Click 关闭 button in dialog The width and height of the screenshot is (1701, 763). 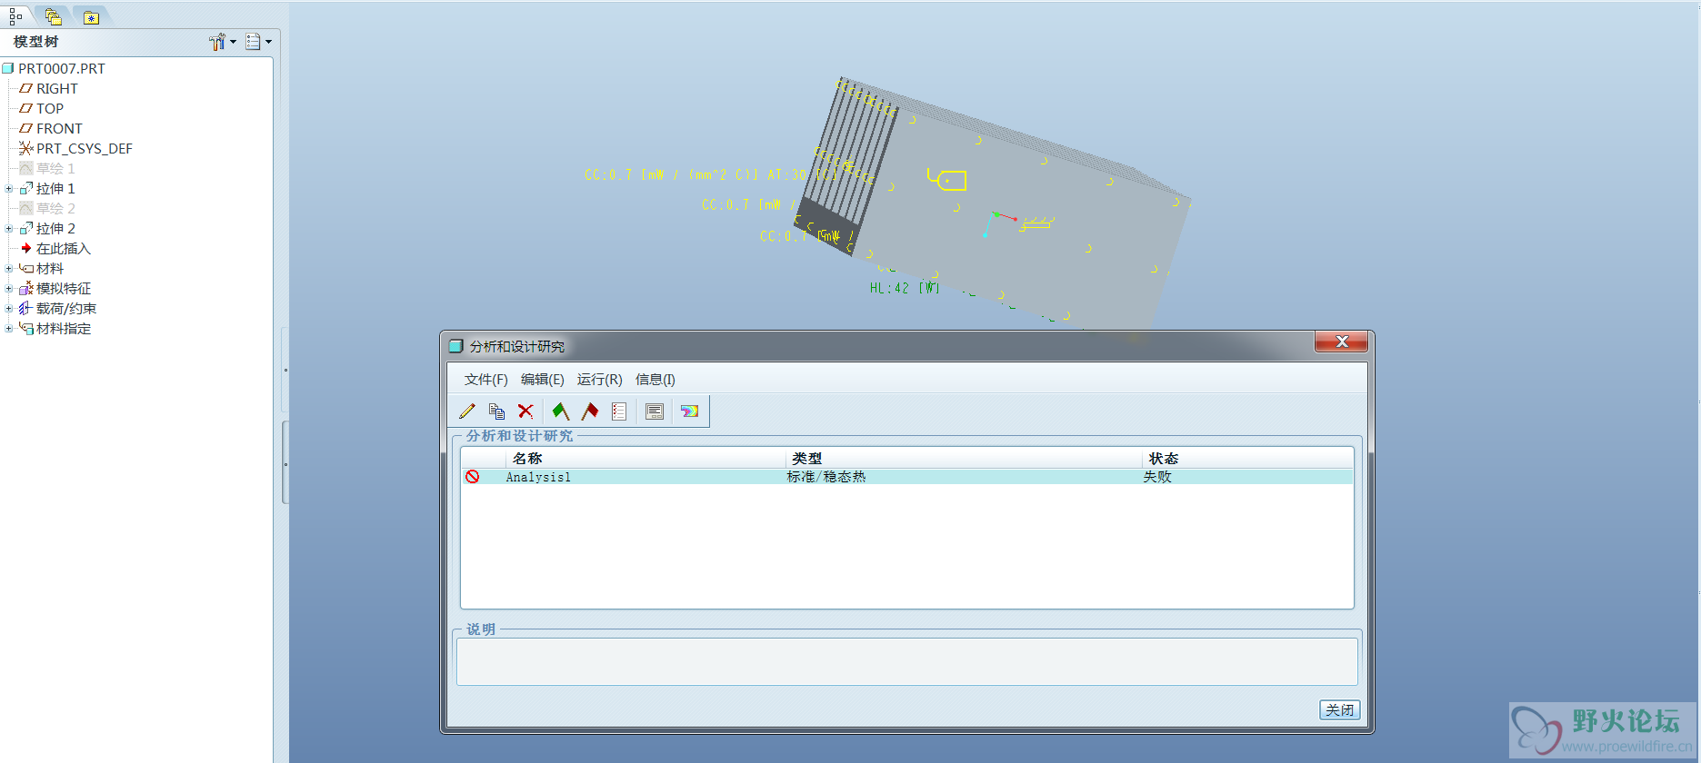(1339, 709)
